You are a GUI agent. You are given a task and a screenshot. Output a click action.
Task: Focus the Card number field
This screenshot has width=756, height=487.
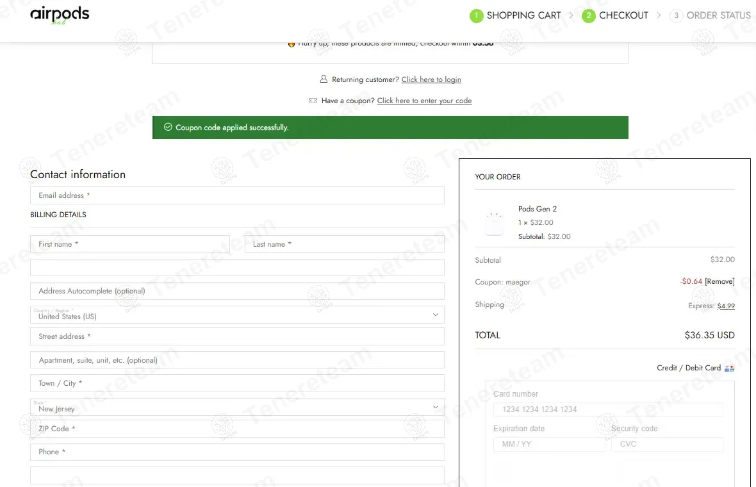click(608, 409)
